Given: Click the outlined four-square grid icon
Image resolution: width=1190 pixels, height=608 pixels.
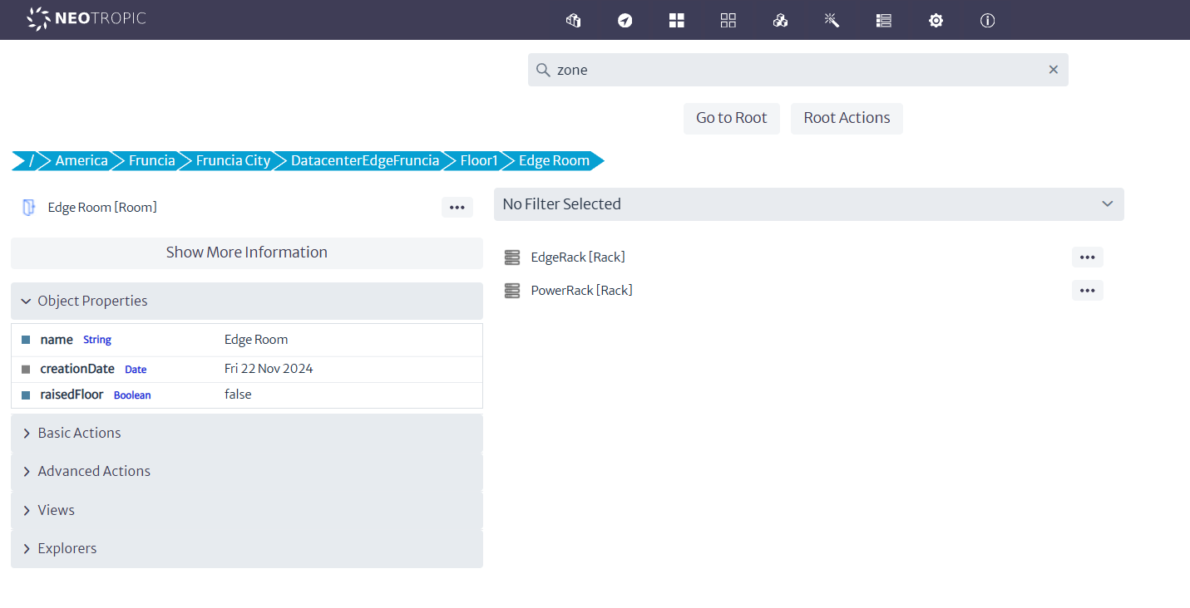Looking at the screenshot, I should (x=728, y=21).
